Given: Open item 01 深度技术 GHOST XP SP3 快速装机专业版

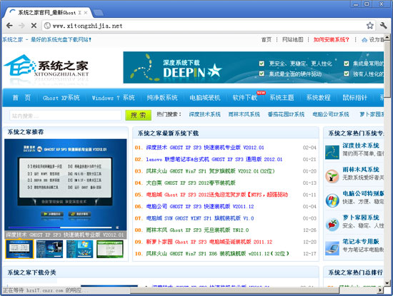Looking at the screenshot, I should pos(205,148).
